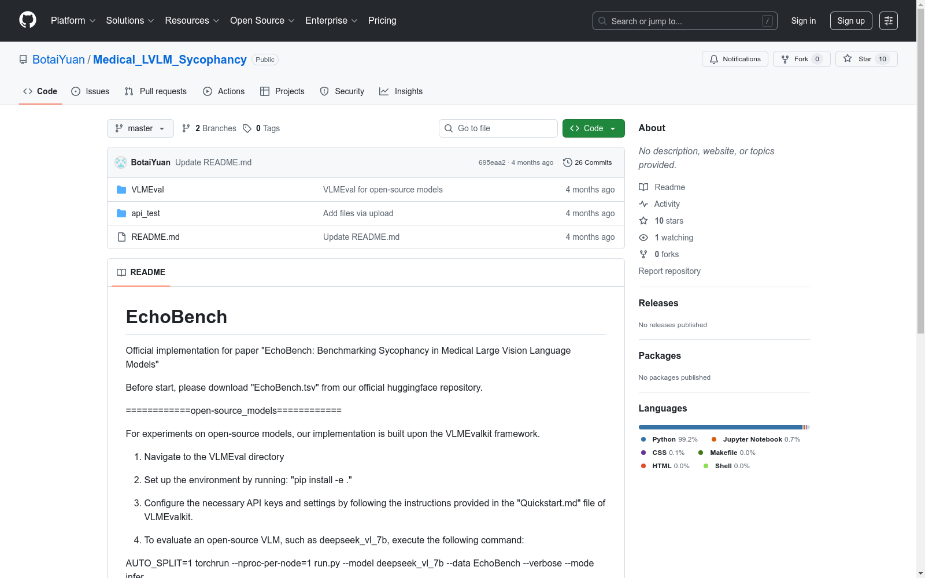Viewport: 925px width, 578px height.
Task: Click the repository icon beside BotaiYuan
Action: coord(23,60)
